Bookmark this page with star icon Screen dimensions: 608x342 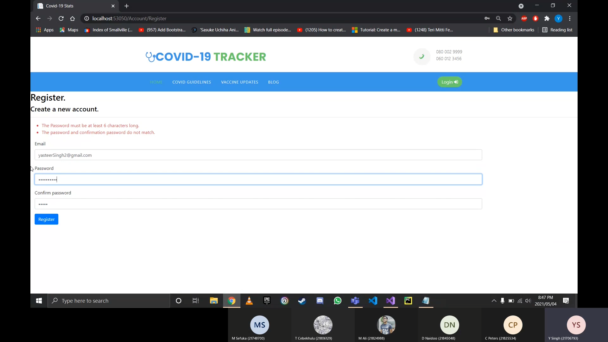click(x=510, y=19)
